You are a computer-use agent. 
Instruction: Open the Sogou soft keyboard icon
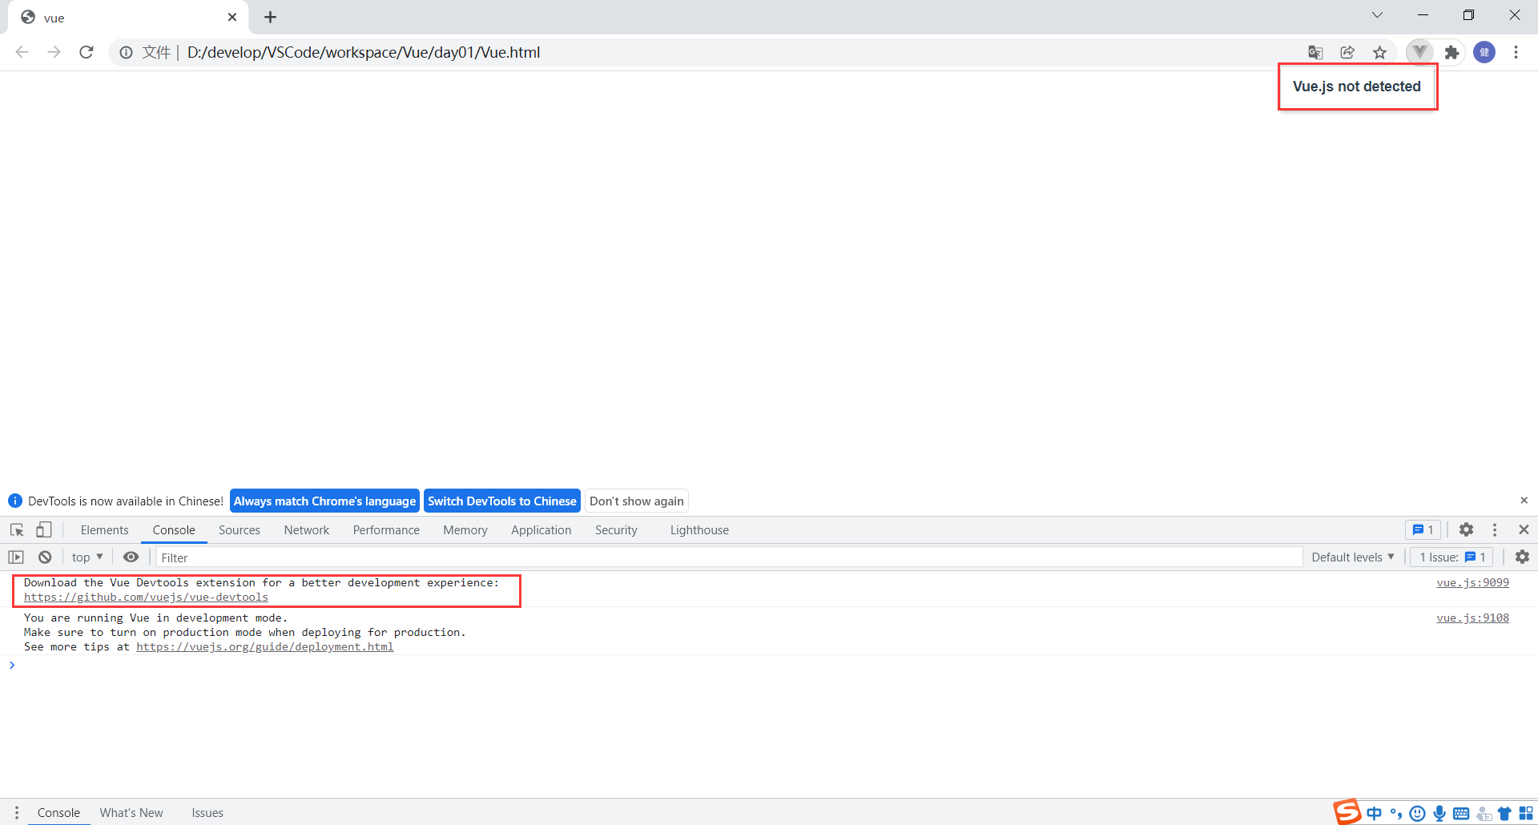[1461, 813]
